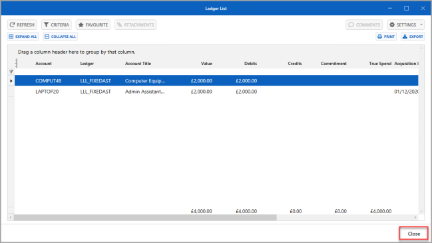Open the Attachments button
432x243 pixels.
135,25
